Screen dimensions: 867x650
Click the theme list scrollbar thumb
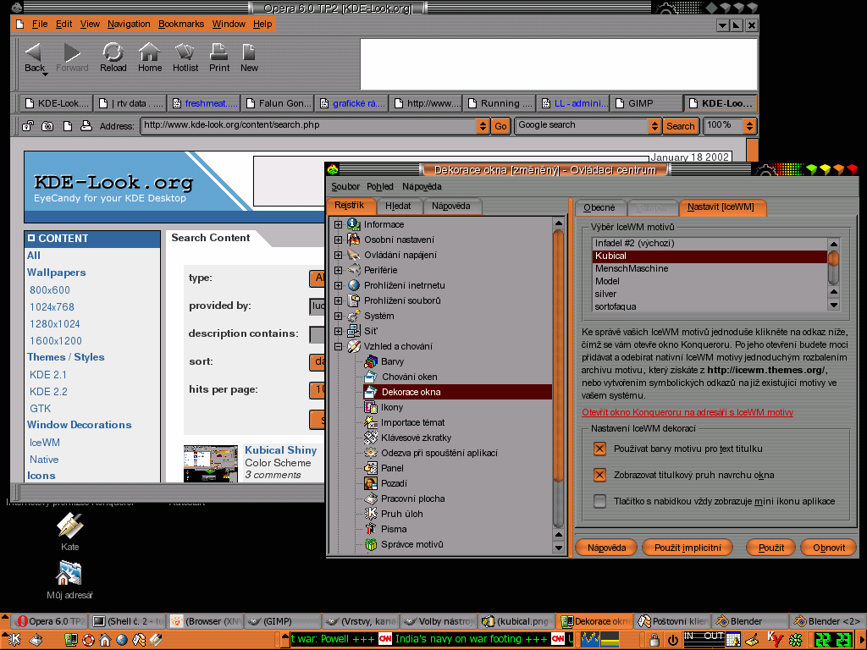[833, 258]
